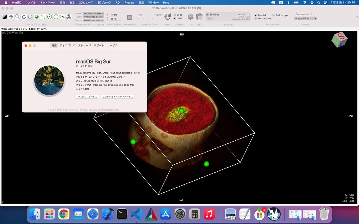
Task: Switch to the サポート tab
Action: point(99,45)
